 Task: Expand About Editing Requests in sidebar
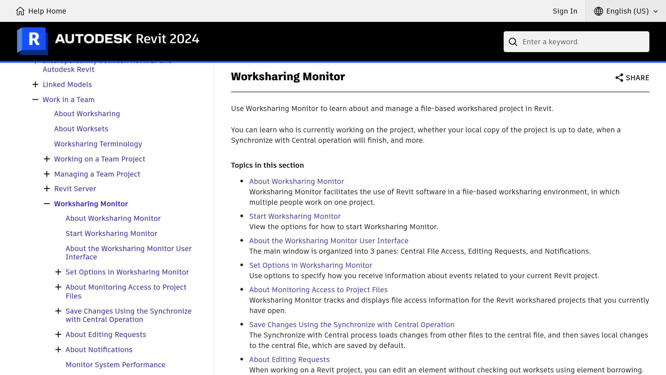[x=59, y=334]
